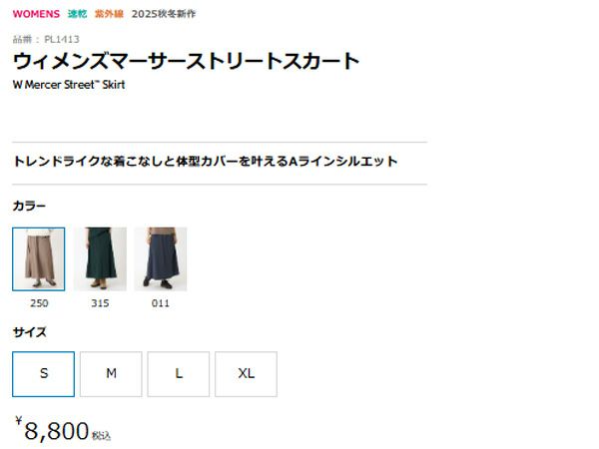The image size is (599, 449).
Task: Pick size L option
Action: coord(179,374)
